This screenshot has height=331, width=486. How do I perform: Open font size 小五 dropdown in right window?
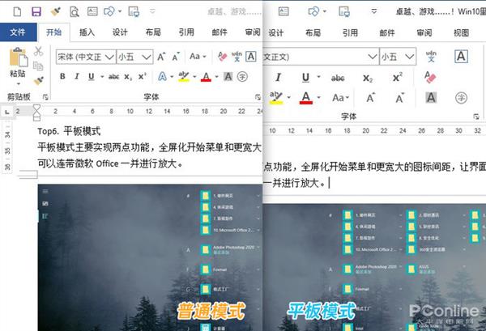click(409, 57)
